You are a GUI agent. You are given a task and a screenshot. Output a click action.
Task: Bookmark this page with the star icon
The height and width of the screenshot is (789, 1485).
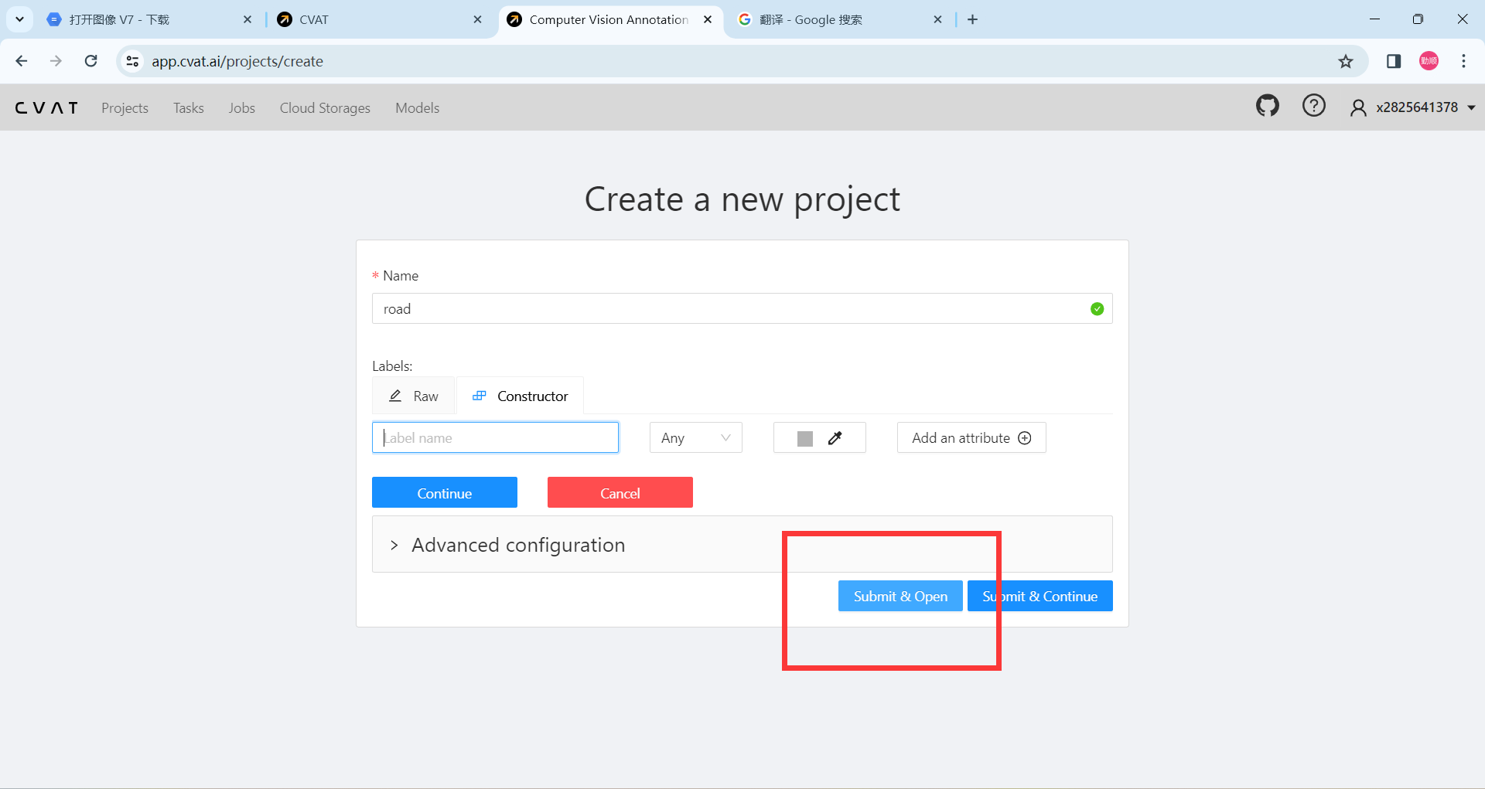tap(1346, 61)
